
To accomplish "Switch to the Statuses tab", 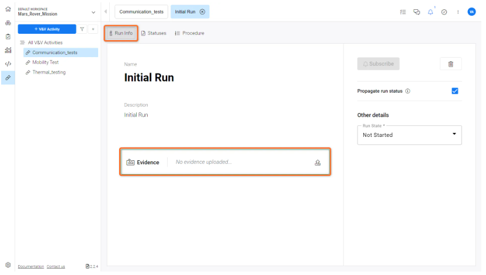I will click(154, 33).
